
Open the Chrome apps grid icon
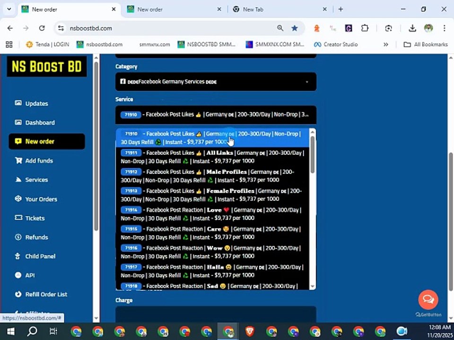coord(9,44)
